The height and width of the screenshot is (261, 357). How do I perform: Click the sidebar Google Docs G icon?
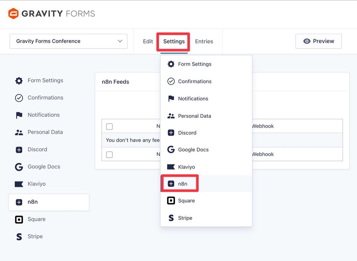(x=19, y=167)
